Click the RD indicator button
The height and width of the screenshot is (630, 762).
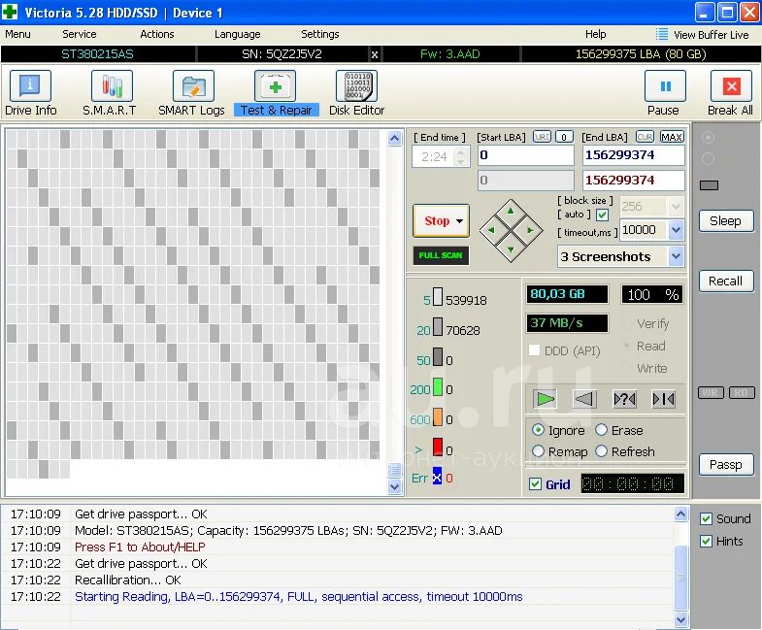click(x=741, y=392)
